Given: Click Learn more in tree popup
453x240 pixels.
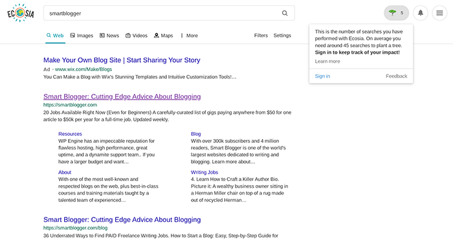Looking at the screenshot, I should pyautogui.click(x=327, y=61).
